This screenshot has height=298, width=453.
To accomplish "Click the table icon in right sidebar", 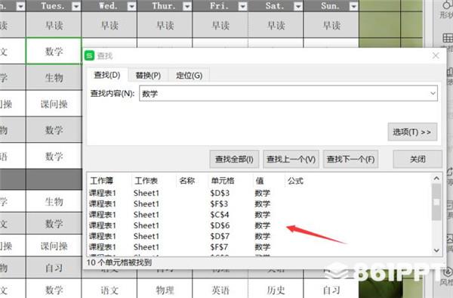I will click(x=448, y=38).
